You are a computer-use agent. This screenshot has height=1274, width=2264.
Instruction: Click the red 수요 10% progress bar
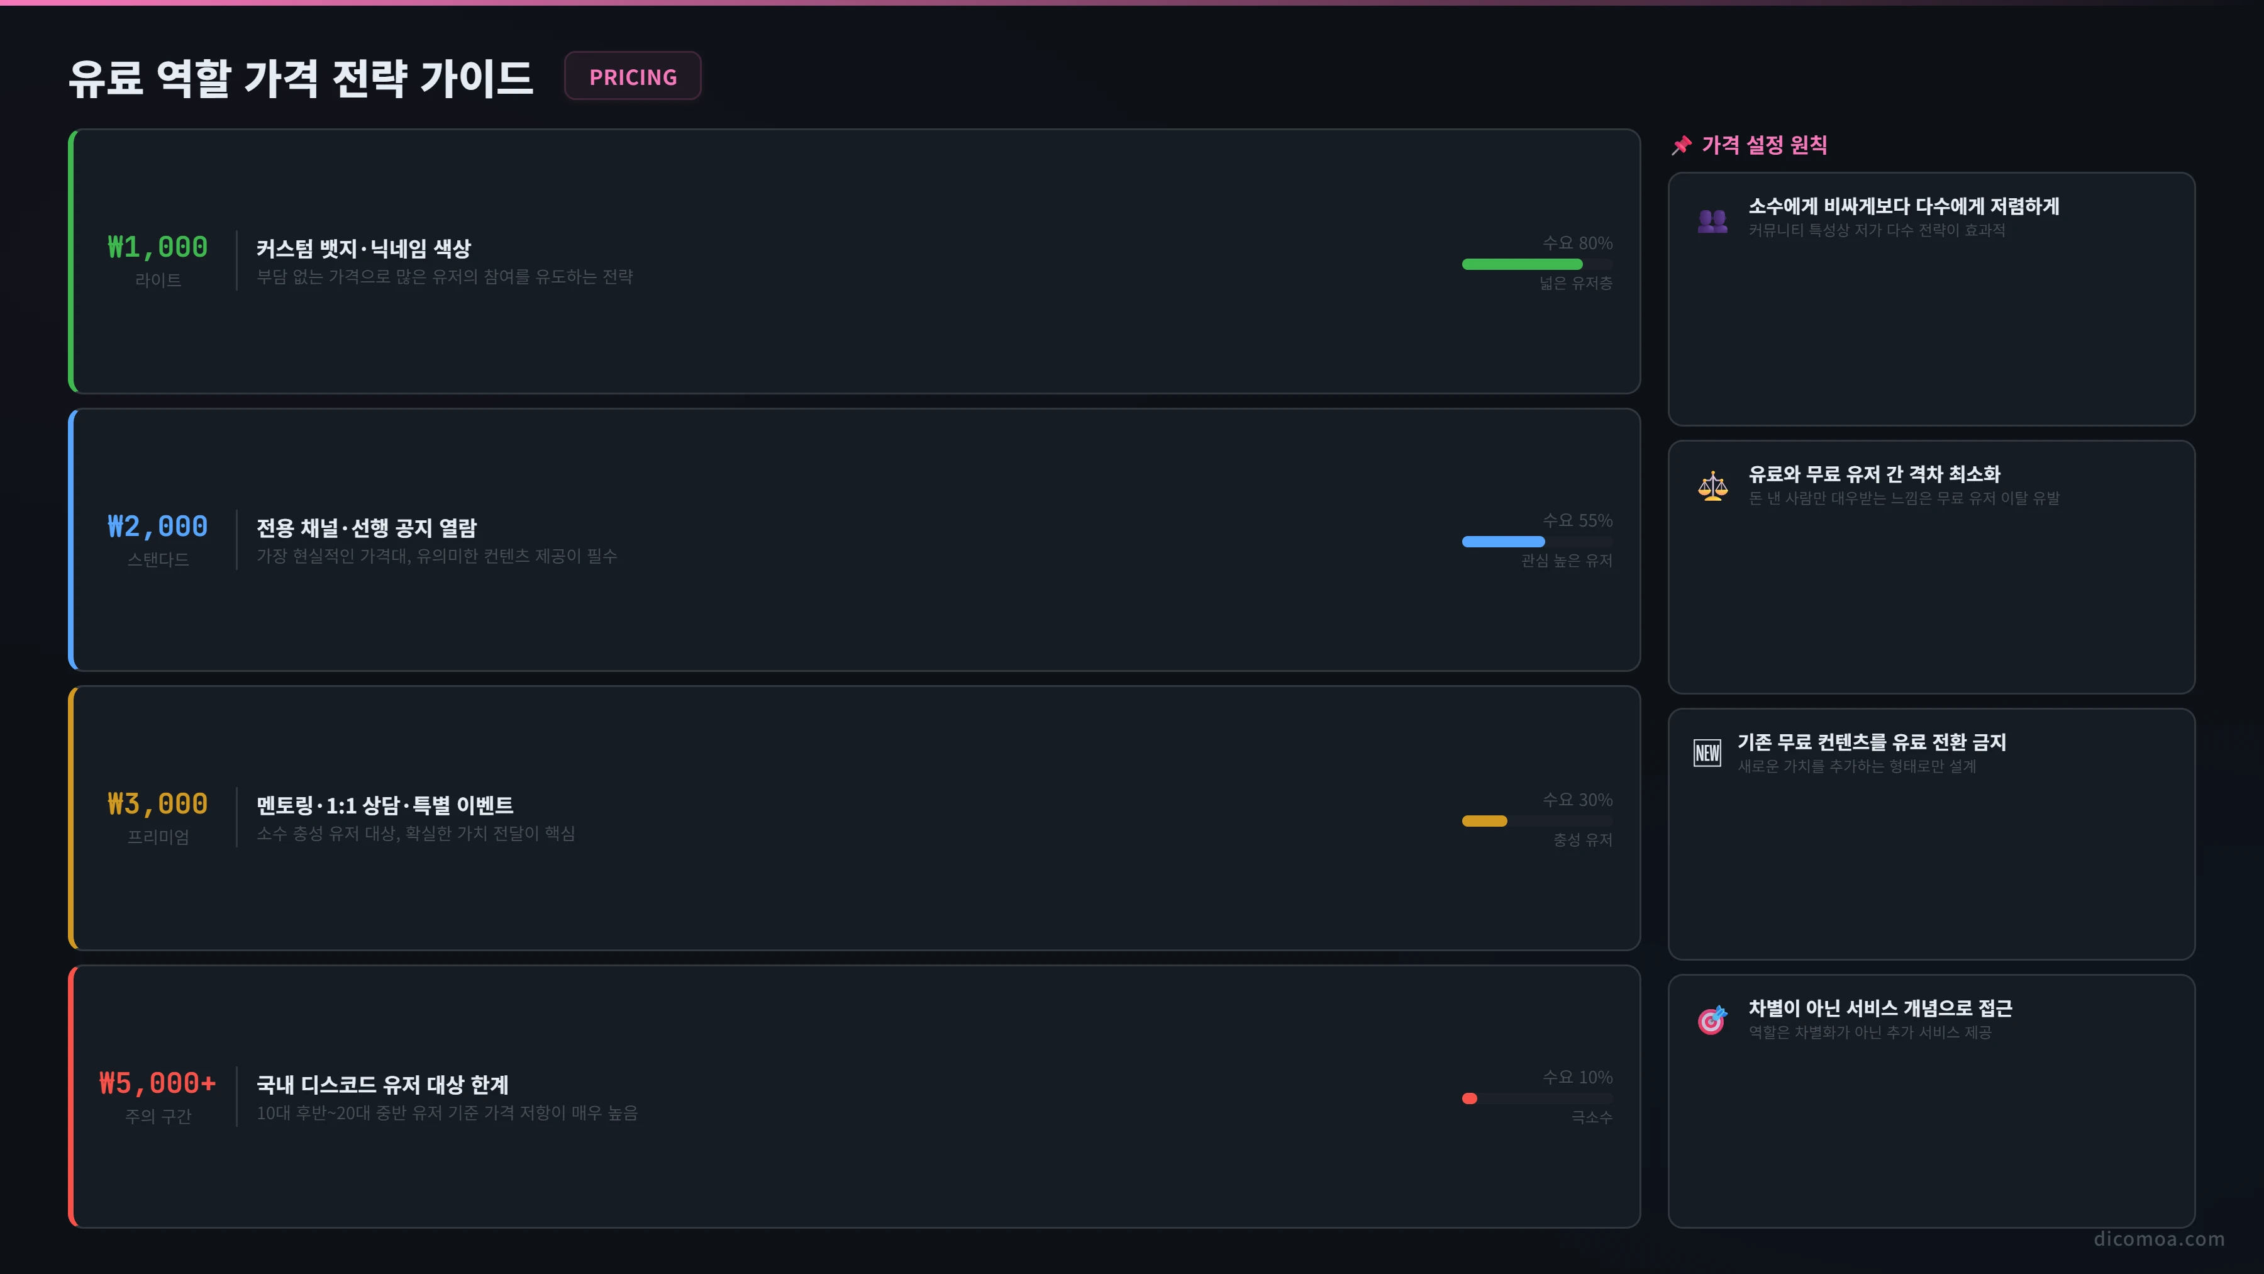(1537, 1098)
